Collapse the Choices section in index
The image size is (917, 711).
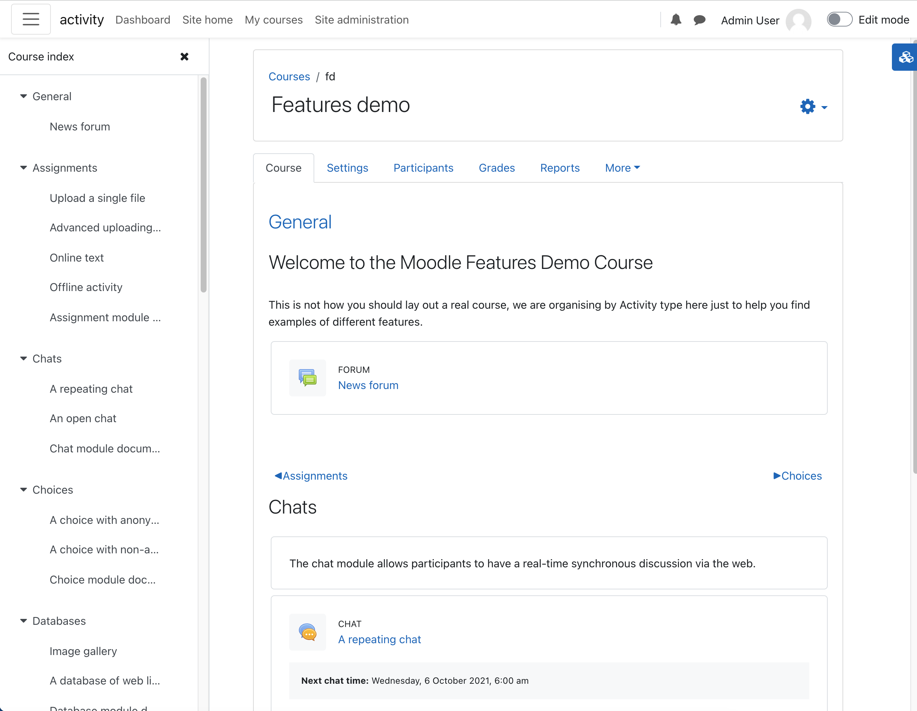coord(24,490)
